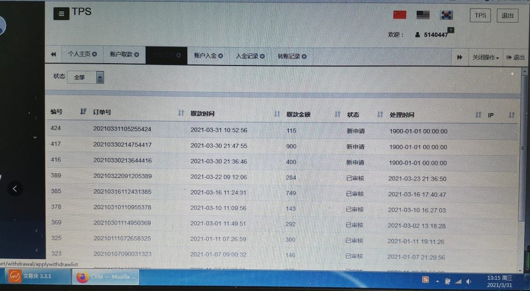Open user account 5140447

coord(431,34)
